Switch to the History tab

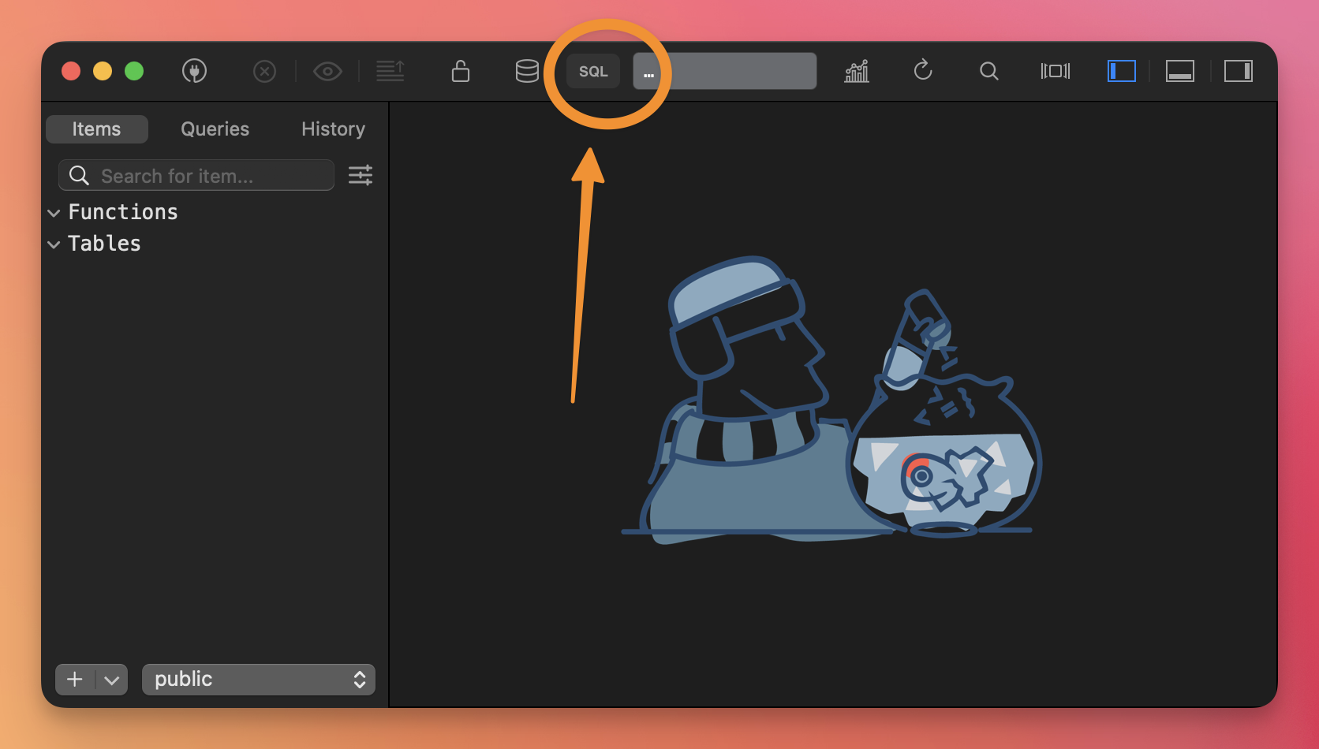tap(333, 129)
